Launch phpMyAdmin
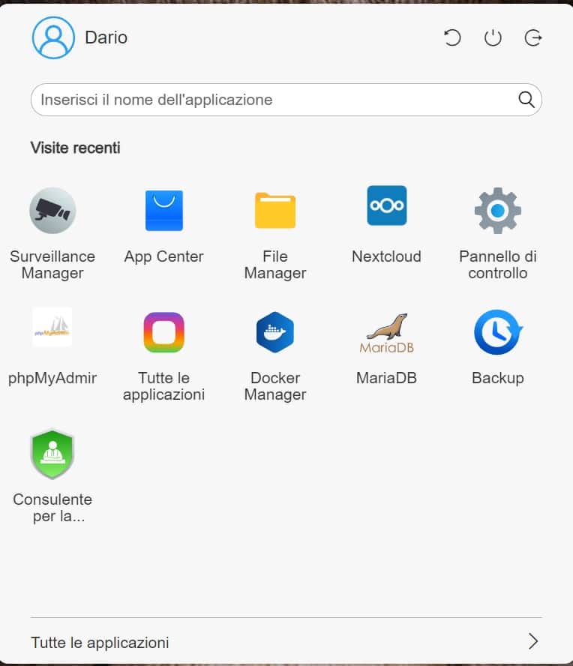Viewport: 573px width, 666px height. click(x=52, y=327)
